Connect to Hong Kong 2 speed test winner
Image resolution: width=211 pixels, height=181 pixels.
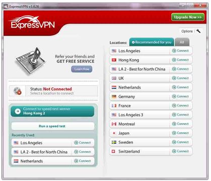[x=52, y=111]
